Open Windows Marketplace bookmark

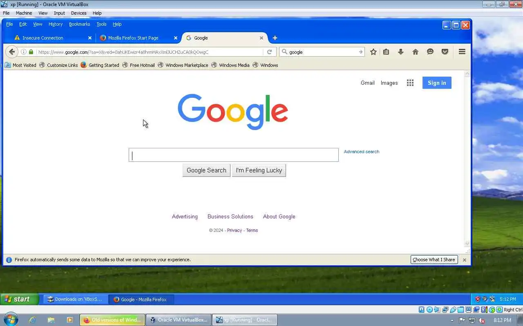click(183, 65)
